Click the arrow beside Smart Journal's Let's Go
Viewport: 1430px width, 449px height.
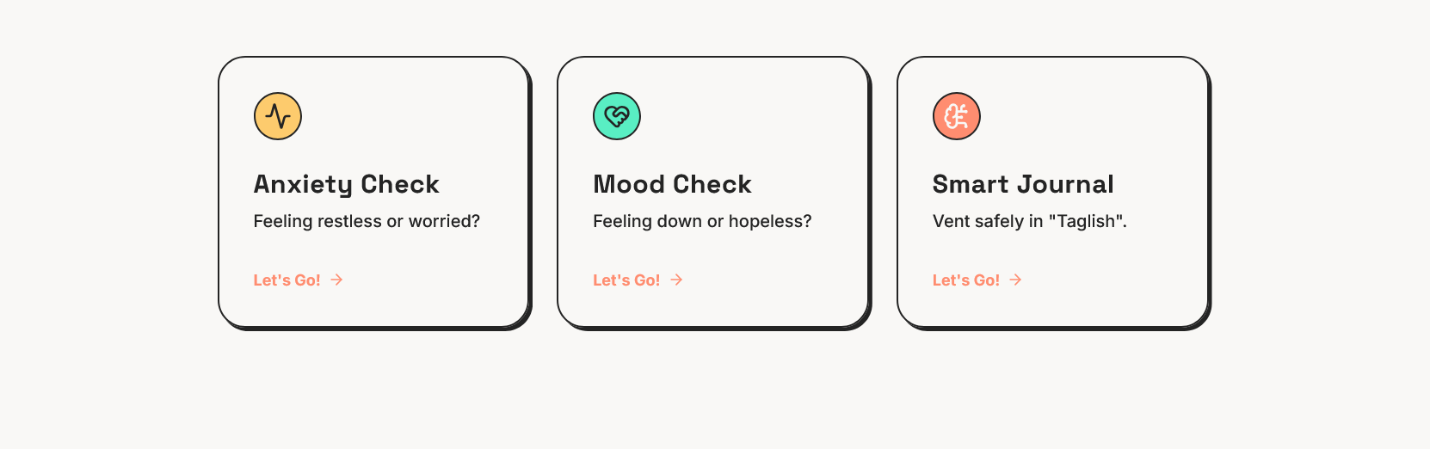1016,280
